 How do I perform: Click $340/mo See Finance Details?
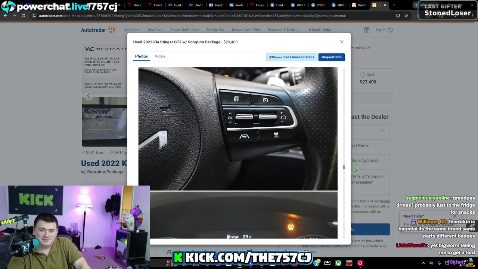292,57
